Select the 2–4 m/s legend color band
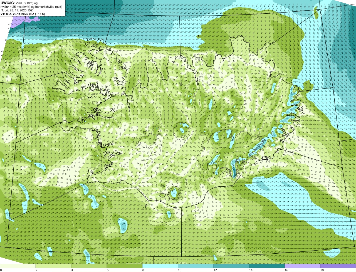Viewport: 356px width, 272px height. [53, 266]
